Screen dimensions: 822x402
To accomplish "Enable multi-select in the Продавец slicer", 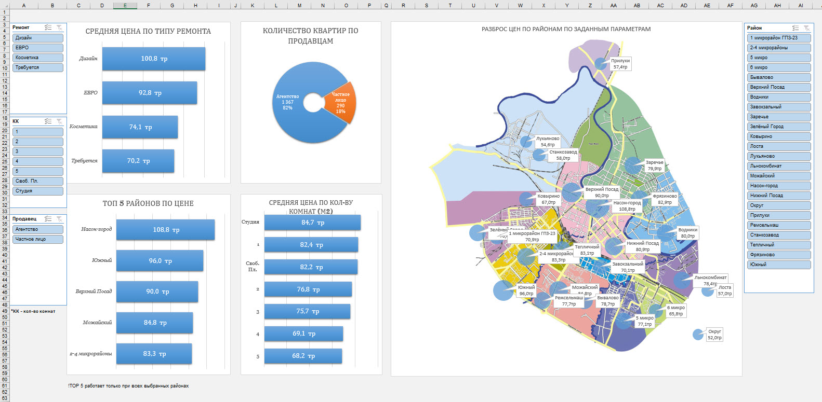I will click(48, 219).
